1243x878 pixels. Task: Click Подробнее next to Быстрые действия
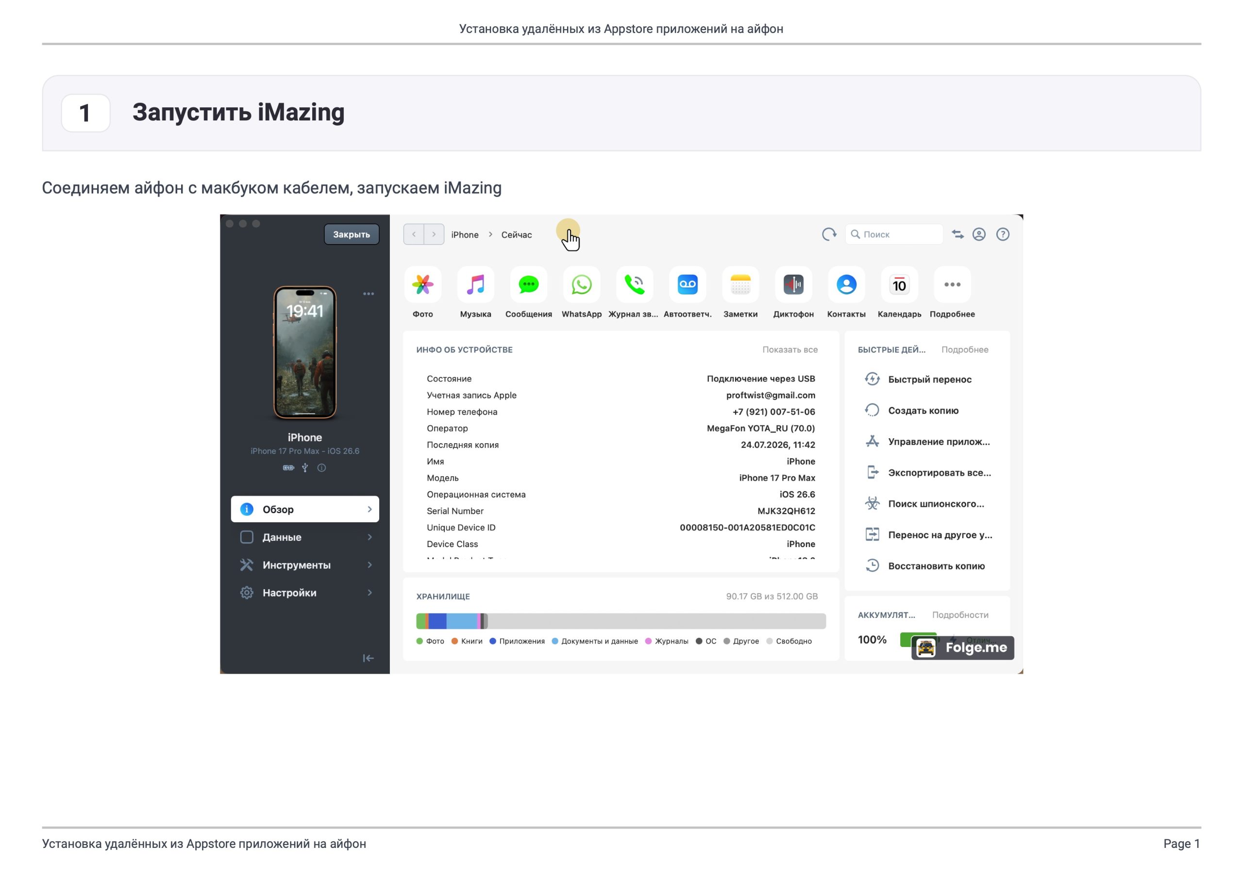point(965,349)
